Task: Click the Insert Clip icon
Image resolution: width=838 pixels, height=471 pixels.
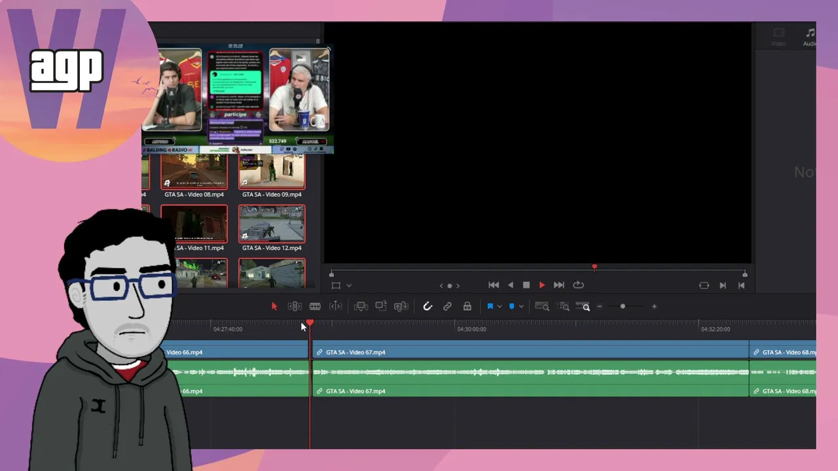Action: [361, 306]
